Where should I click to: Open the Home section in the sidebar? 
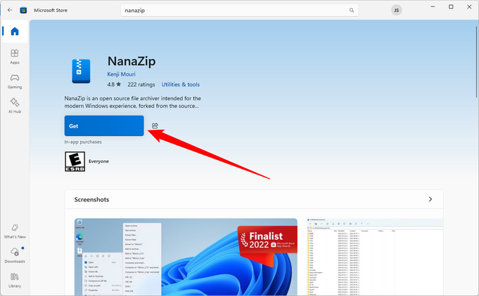tap(15, 32)
